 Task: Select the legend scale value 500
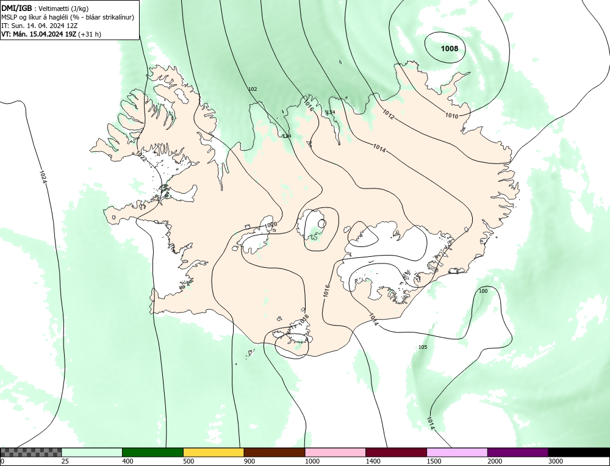(x=188, y=461)
